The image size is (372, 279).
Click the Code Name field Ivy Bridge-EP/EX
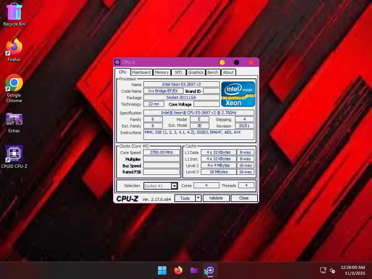tap(163, 91)
